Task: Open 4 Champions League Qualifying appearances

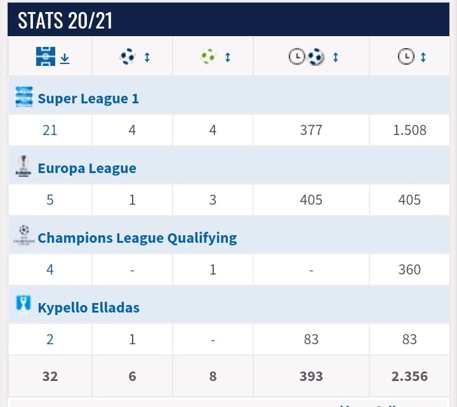Action: tap(50, 269)
